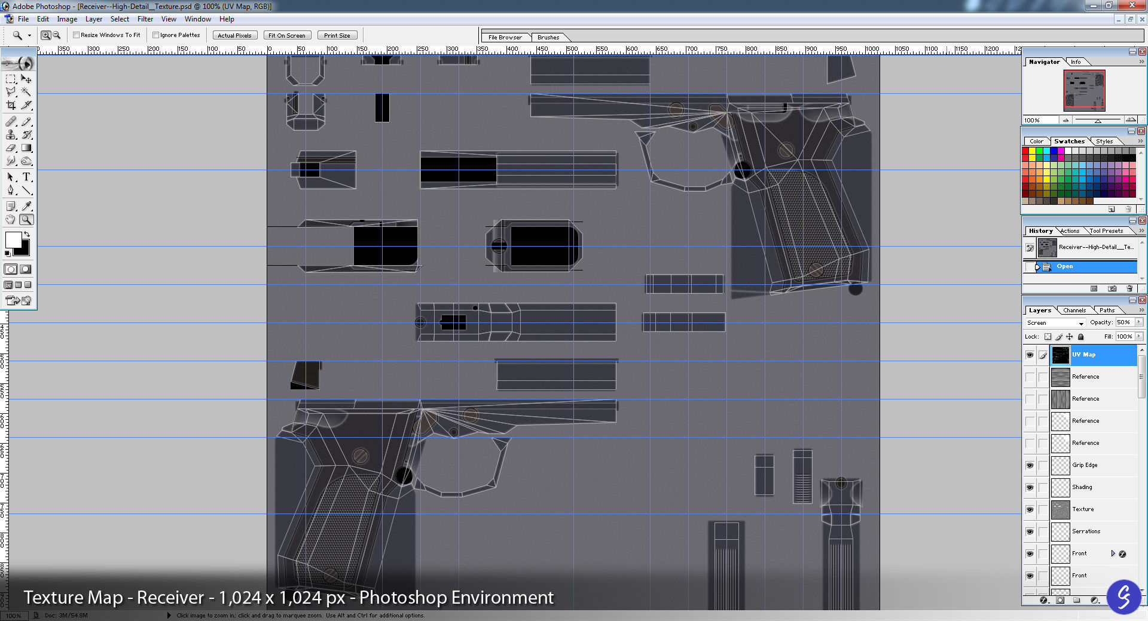Select the Eyedropper tool

pyautogui.click(x=26, y=207)
